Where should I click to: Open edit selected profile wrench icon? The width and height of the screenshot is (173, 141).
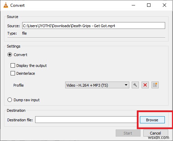(135, 85)
